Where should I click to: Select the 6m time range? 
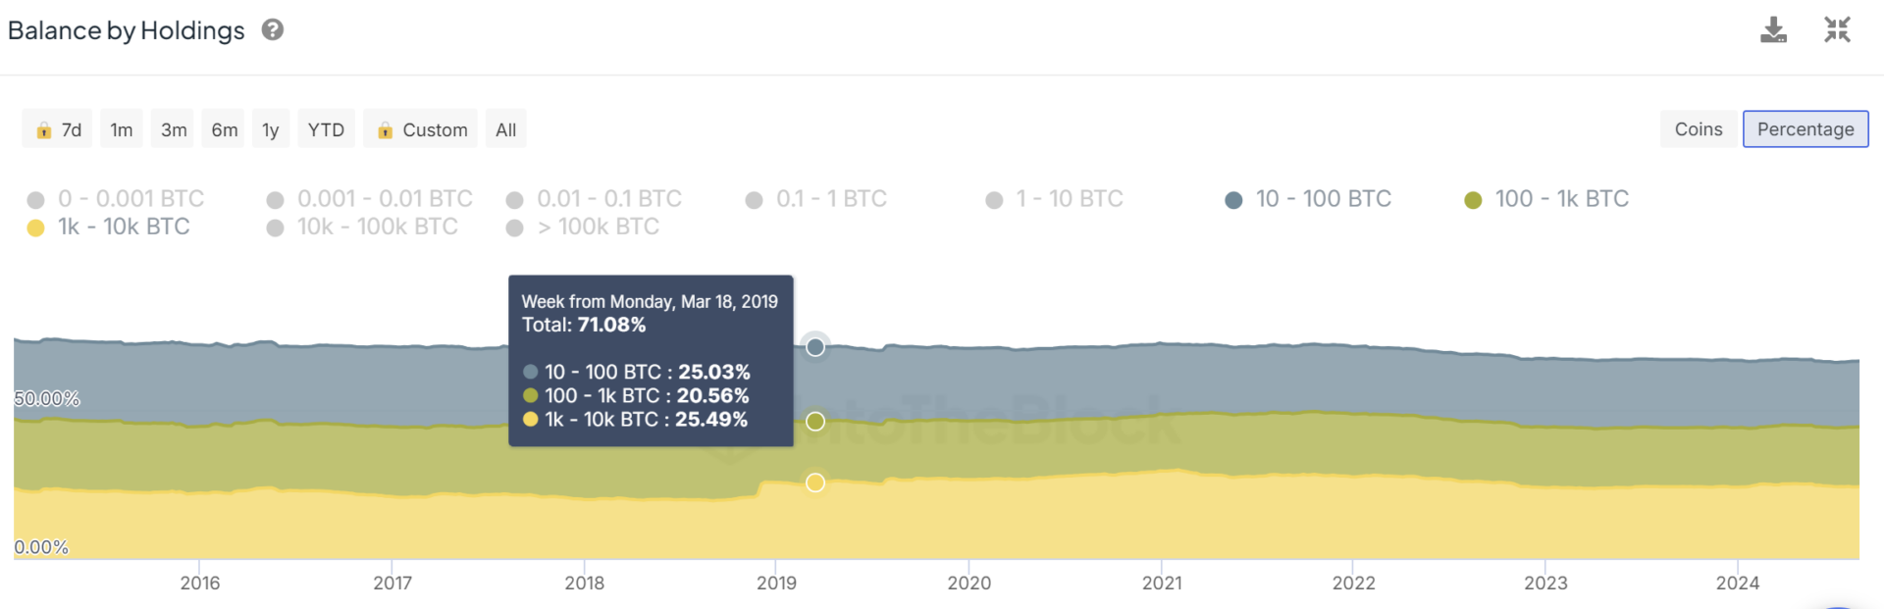225,129
